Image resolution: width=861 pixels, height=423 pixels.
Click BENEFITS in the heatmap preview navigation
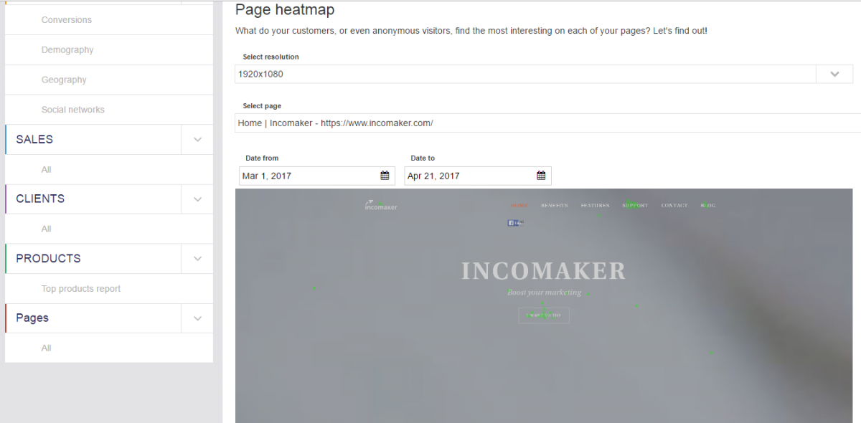(x=555, y=206)
